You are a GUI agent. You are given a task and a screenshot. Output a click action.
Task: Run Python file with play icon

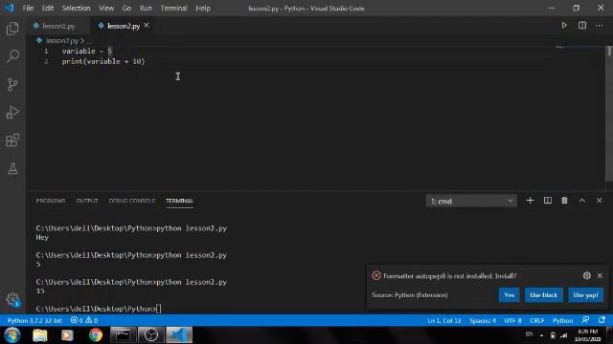point(564,26)
